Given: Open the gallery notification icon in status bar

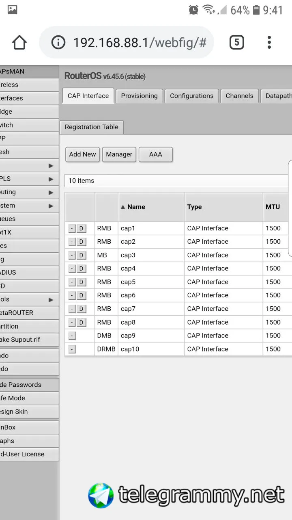Looking at the screenshot, I should [x=13, y=10].
